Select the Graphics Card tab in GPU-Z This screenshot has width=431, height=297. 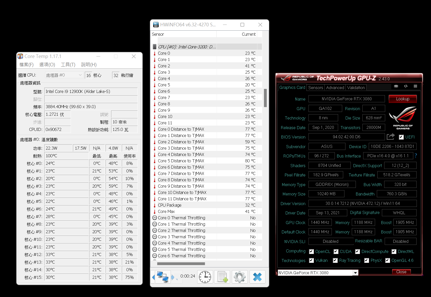(292, 87)
